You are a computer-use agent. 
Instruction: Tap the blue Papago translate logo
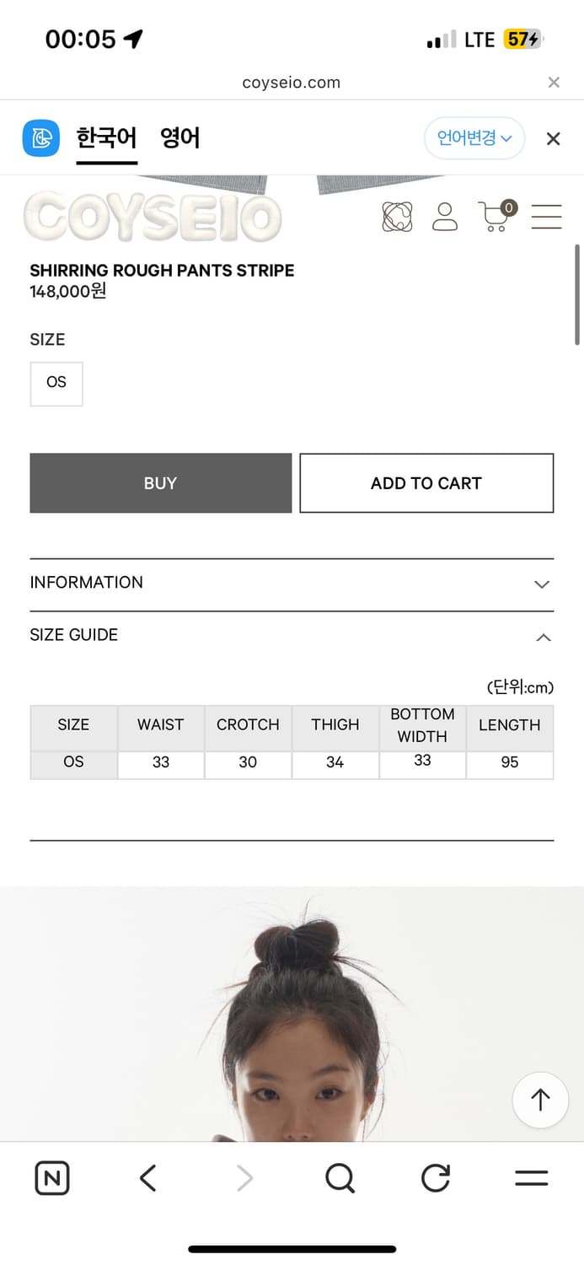41,138
